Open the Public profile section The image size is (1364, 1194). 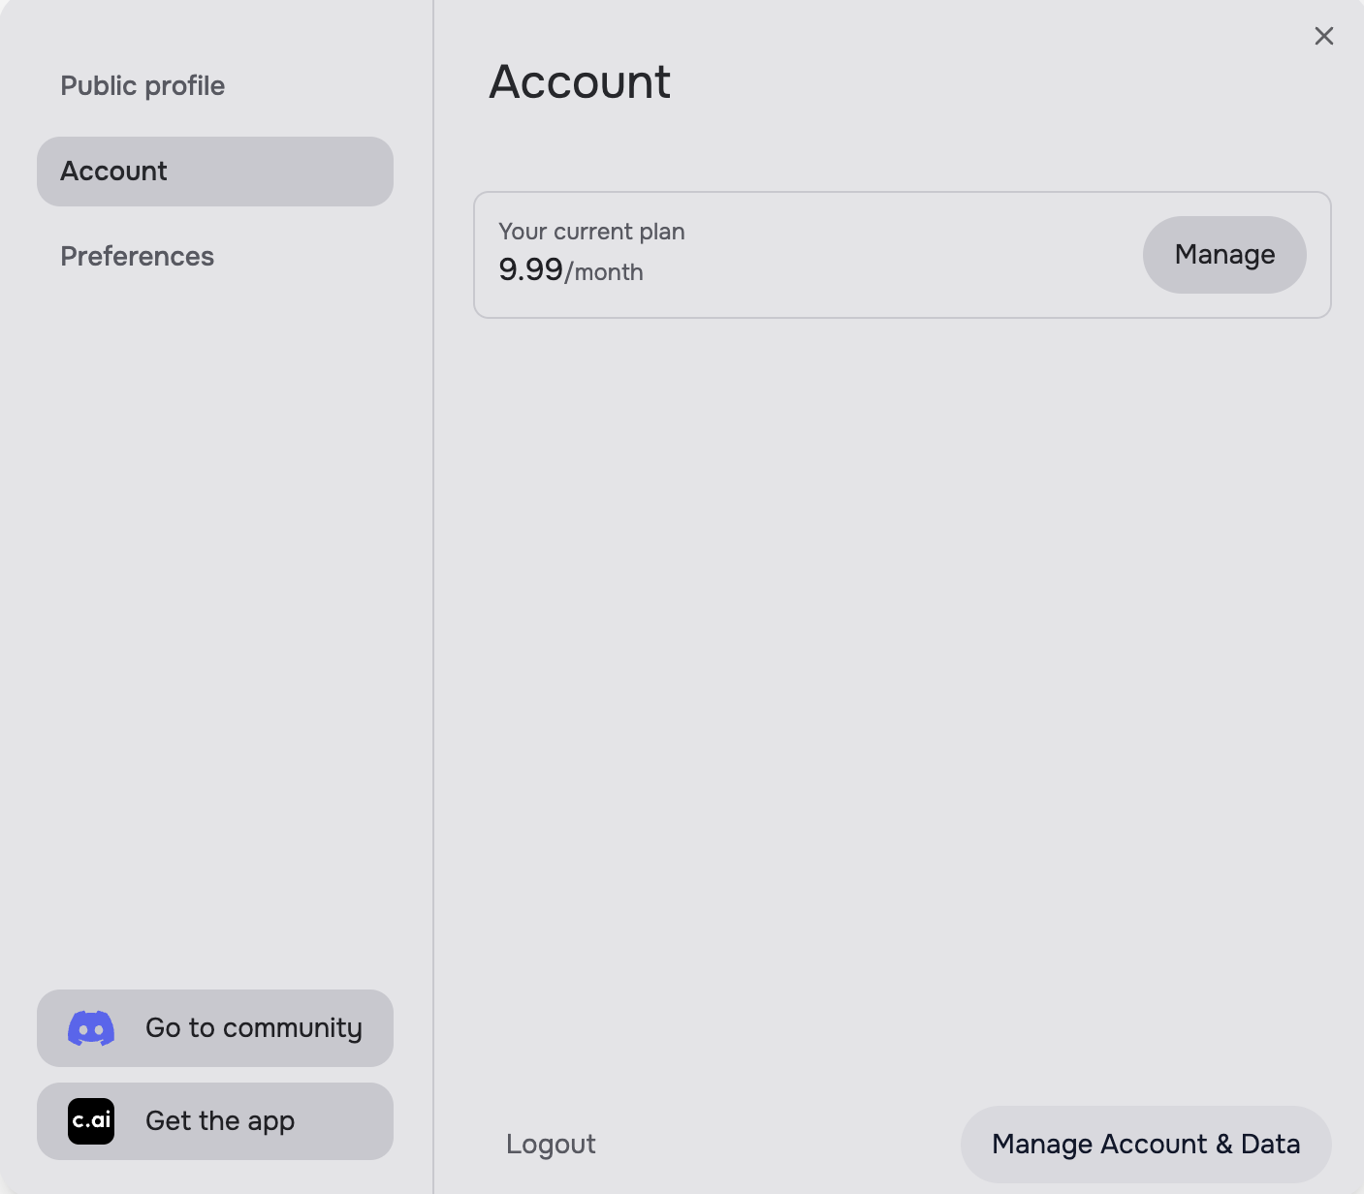pyautogui.click(x=143, y=86)
